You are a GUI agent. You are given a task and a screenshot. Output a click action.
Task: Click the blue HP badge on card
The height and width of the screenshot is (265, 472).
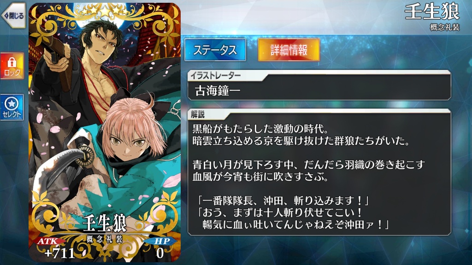161,241
